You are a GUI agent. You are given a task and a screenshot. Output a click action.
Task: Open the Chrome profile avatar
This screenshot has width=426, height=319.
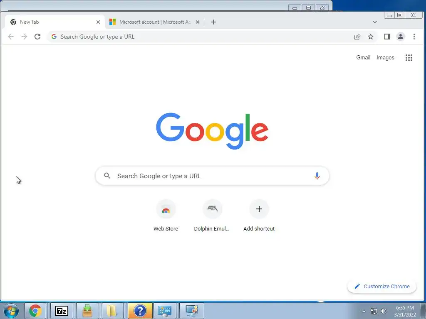pos(401,37)
